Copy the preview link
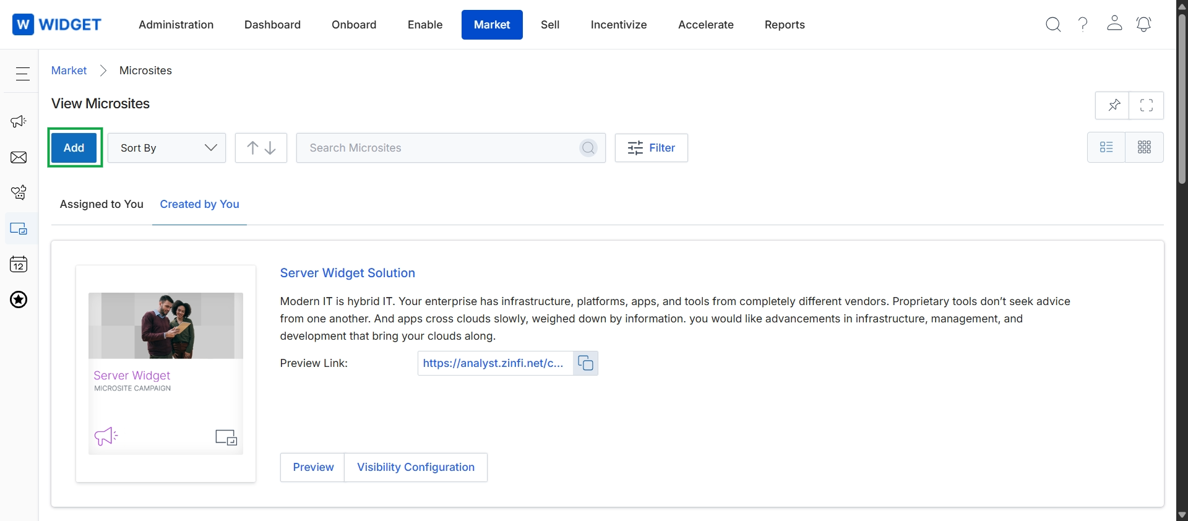The height and width of the screenshot is (521, 1188). [x=585, y=363]
